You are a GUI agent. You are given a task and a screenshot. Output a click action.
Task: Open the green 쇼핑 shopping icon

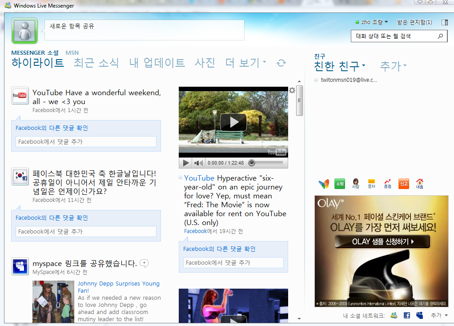coord(340,184)
